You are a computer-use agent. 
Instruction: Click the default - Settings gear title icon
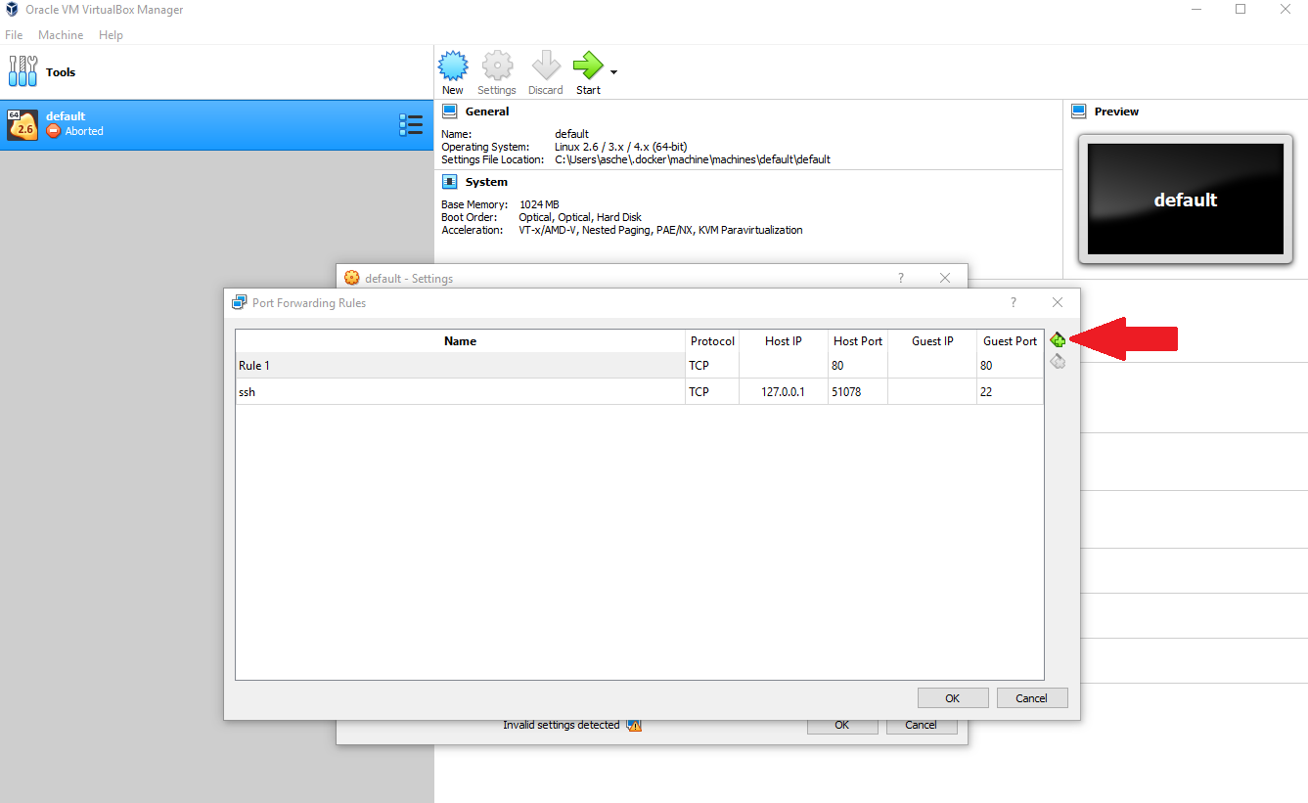coord(352,279)
